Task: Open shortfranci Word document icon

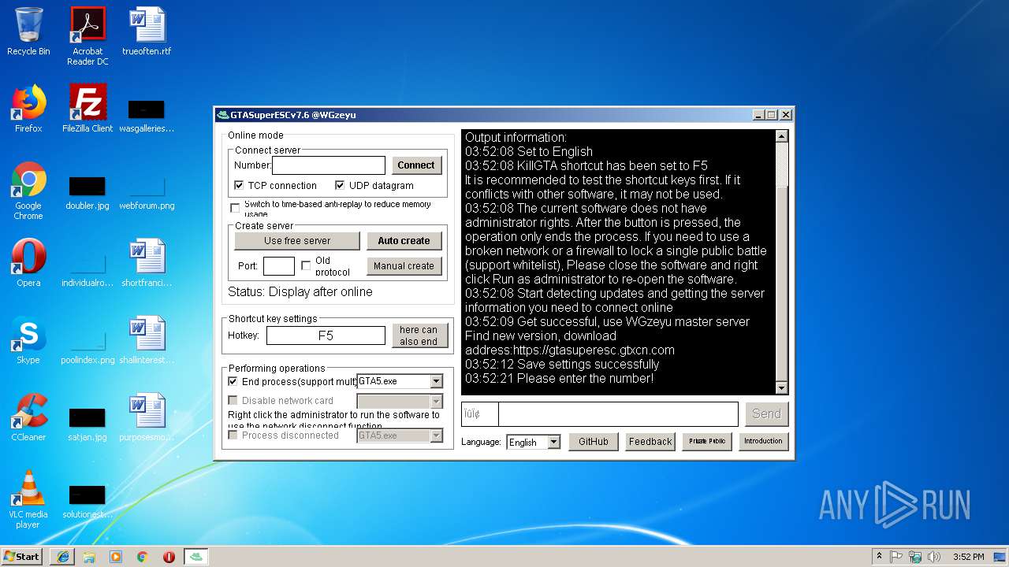Action: tap(147, 263)
